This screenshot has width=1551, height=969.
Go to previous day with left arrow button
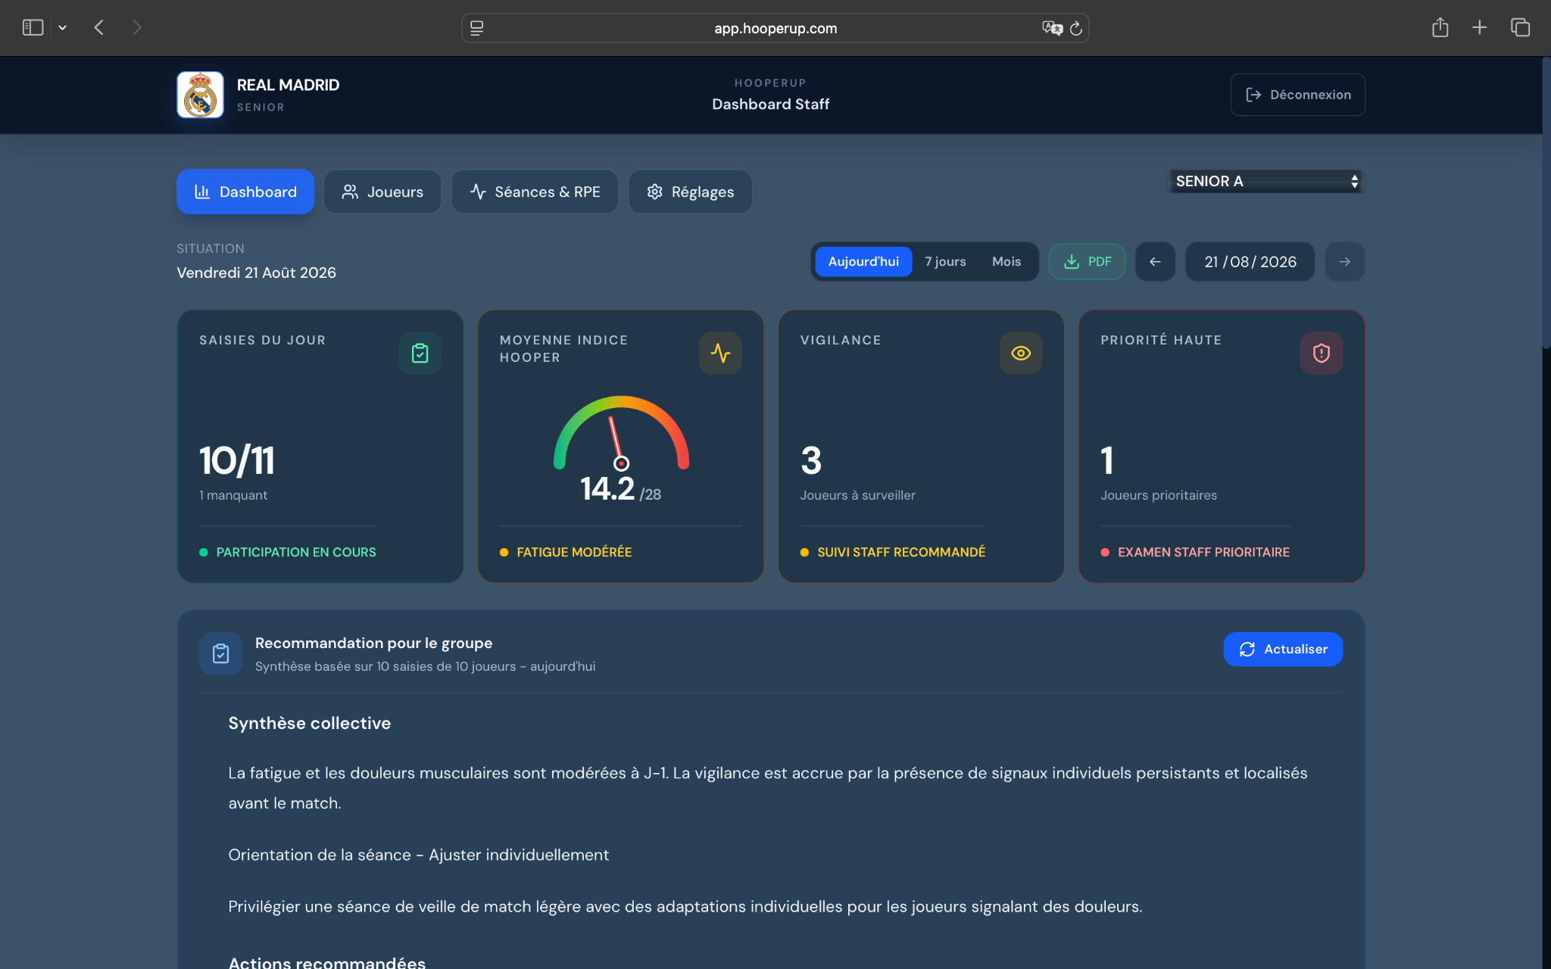[x=1155, y=262]
